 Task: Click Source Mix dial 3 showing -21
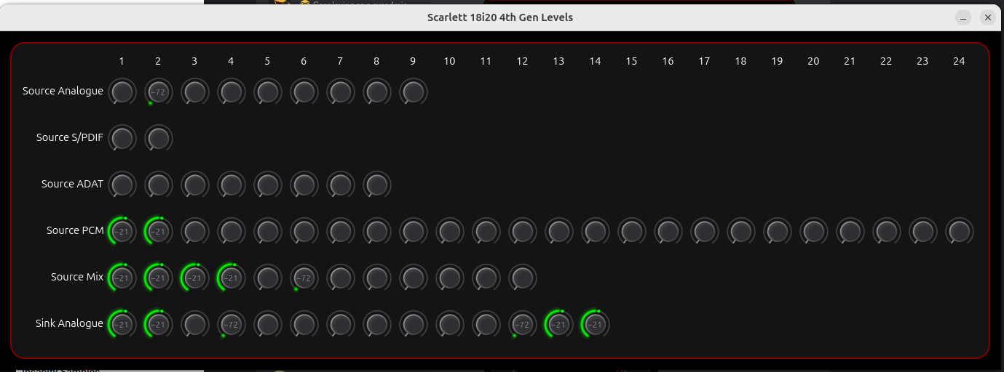(194, 278)
